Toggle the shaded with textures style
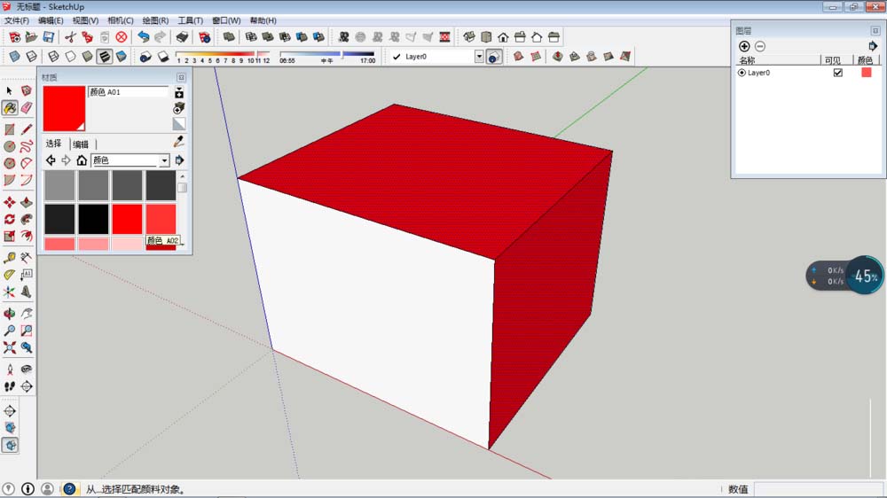887x498 pixels. [105, 56]
